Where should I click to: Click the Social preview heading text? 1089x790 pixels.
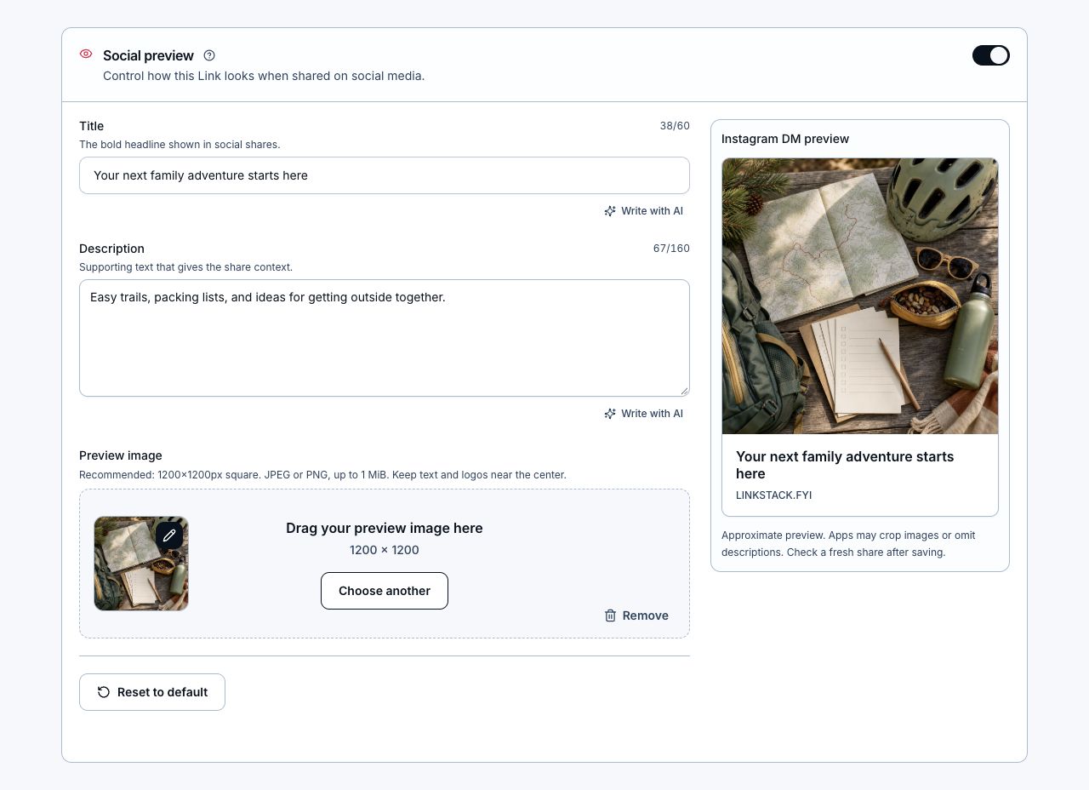[x=148, y=55]
